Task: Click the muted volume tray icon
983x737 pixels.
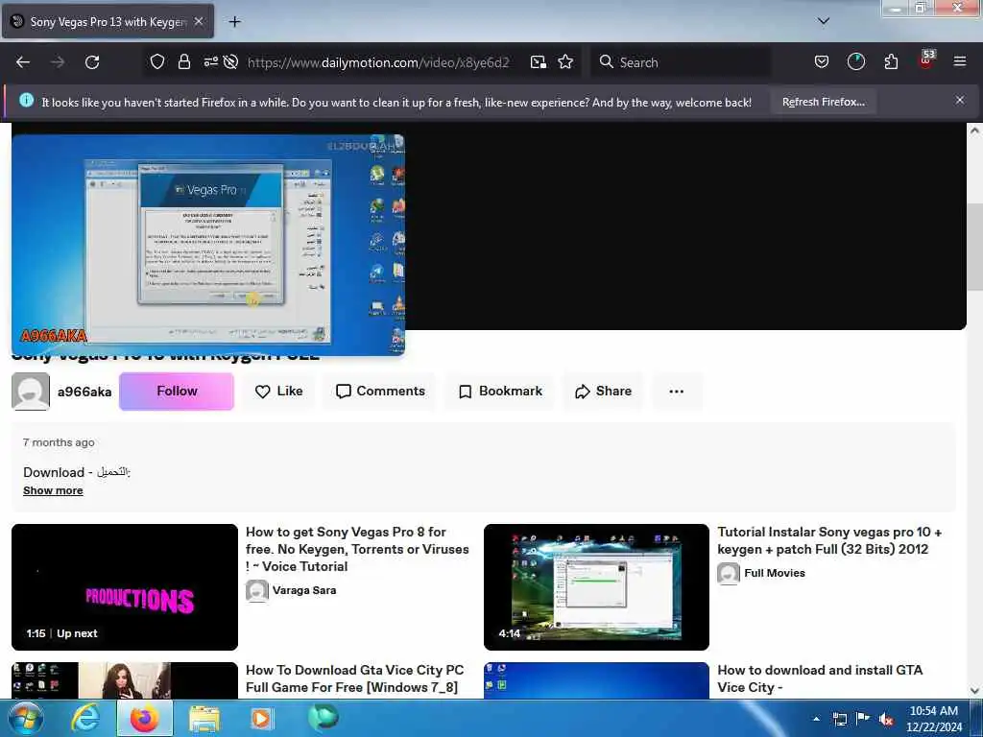Action: (x=886, y=720)
